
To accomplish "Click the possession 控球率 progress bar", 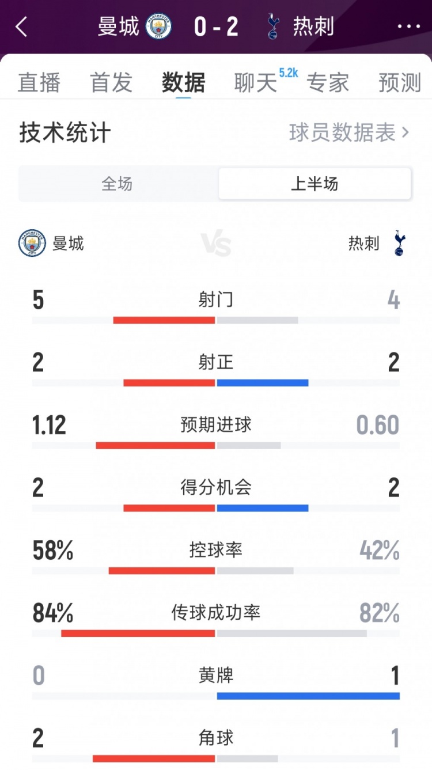I will [x=216, y=569].
